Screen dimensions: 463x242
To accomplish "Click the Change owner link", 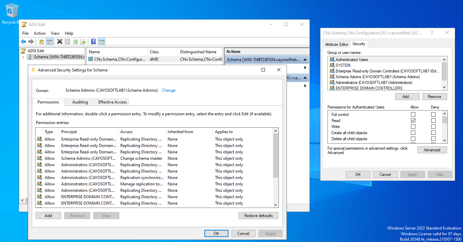I will (x=168, y=90).
